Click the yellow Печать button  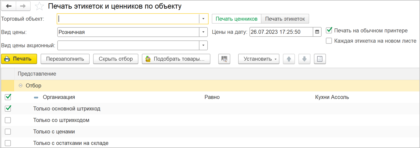(19, 59)
